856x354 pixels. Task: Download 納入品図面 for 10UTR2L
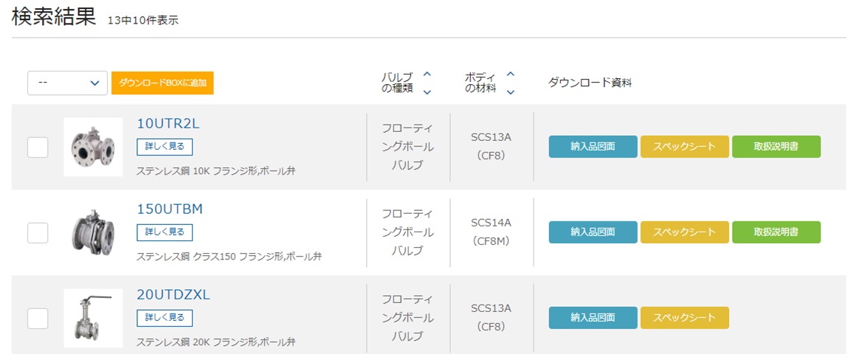click(593, 147)
